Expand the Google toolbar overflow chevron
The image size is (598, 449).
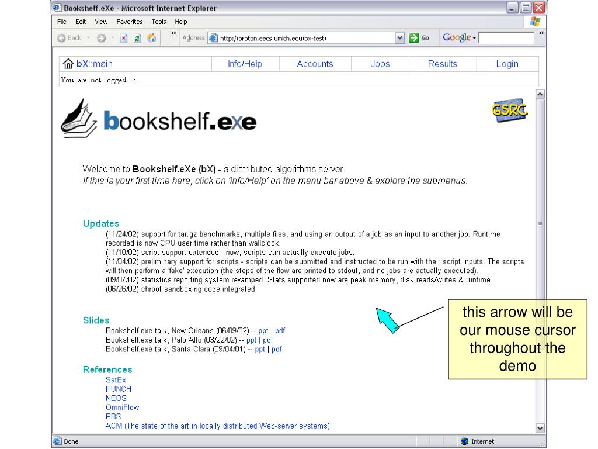click(x=541, y=33)
